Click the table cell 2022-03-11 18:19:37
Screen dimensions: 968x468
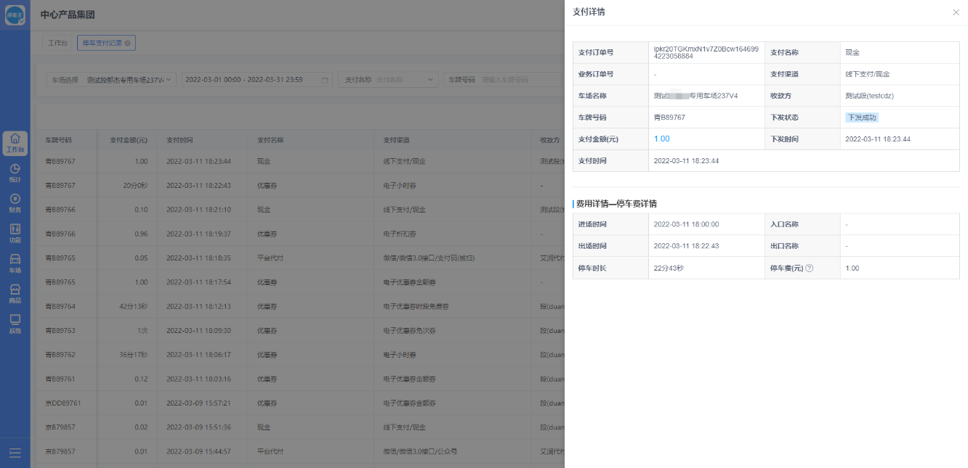click(198, 234)
